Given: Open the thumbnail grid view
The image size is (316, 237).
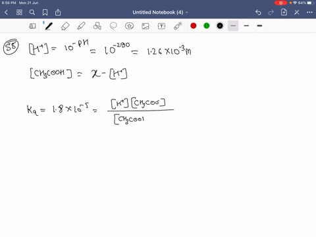Looking at the screenshot, I should [x=19, y=13].
